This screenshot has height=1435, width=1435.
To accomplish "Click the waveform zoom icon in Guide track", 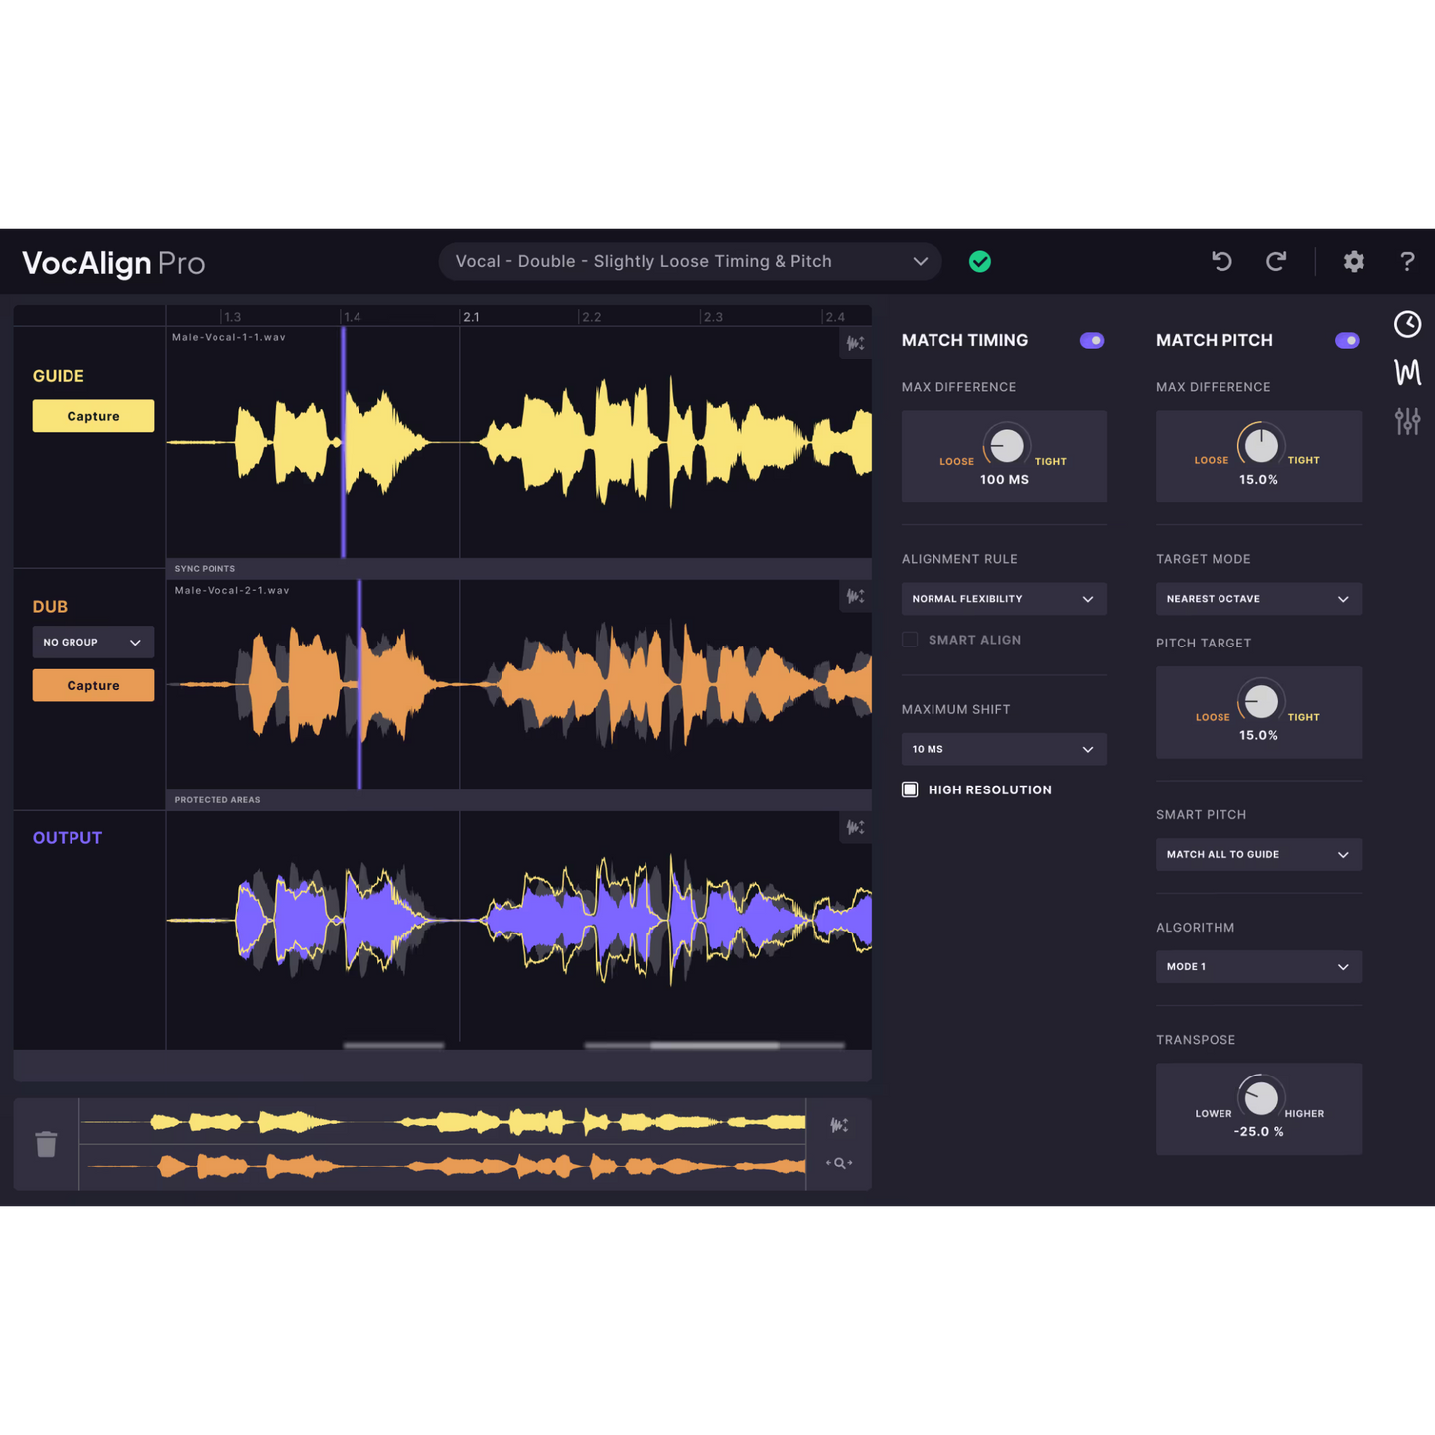I will click(x=855, y=344).
